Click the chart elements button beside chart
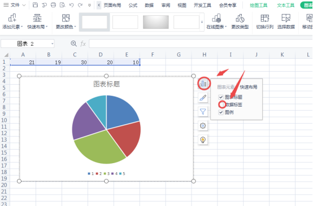The image size is (313, 206). tap(203, 84)
